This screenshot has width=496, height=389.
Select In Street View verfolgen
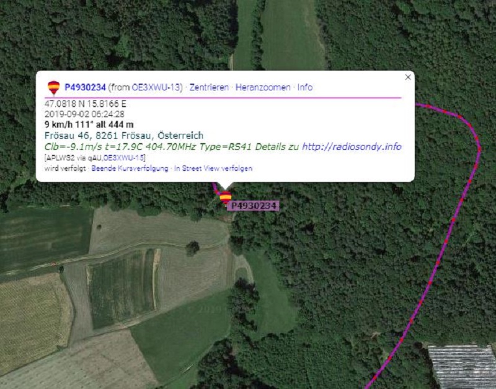tap(213, 168)
